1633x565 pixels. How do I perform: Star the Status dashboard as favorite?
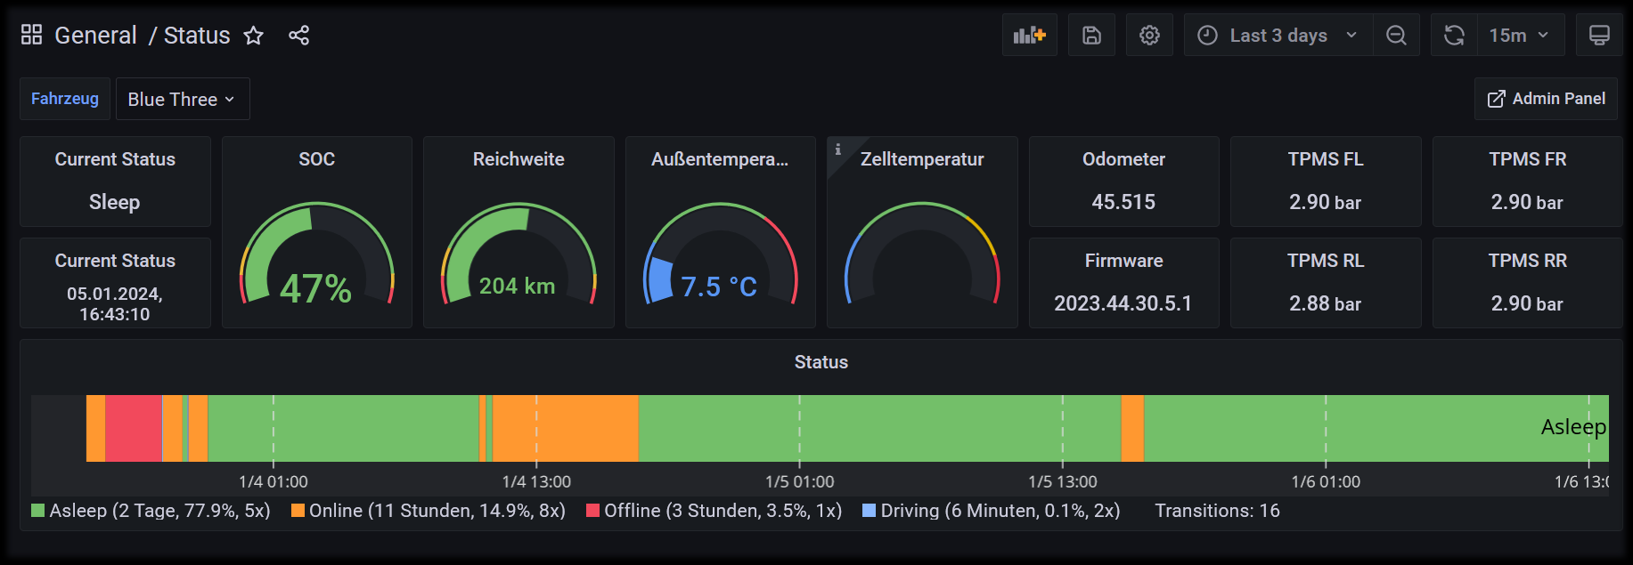[254, 36]
